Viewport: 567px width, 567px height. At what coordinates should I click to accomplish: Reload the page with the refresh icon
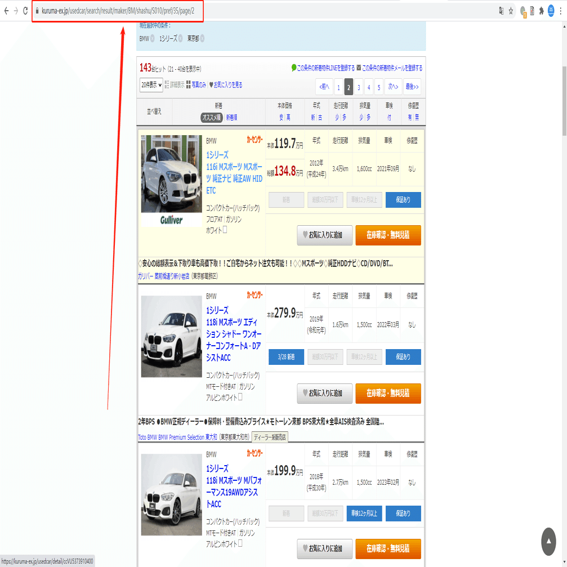pos(25,11)
